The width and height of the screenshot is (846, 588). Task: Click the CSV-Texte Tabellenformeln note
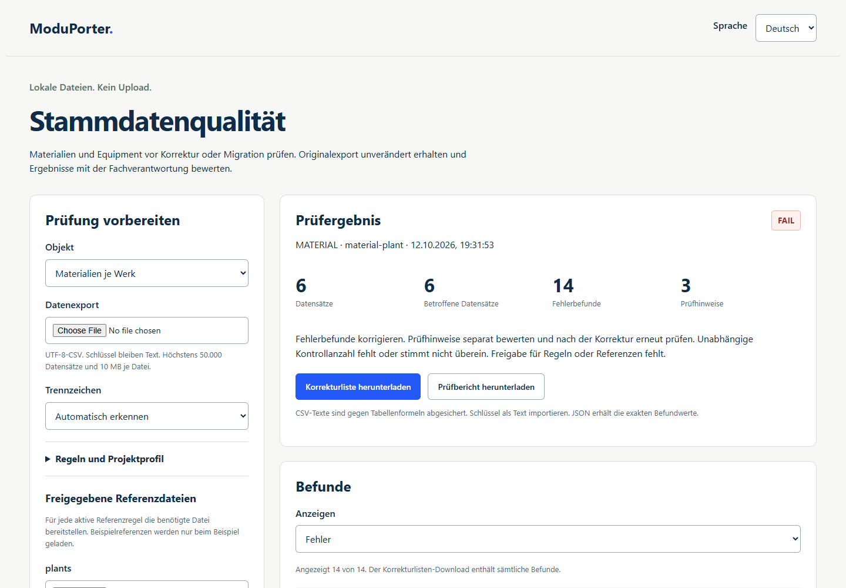tap(497, 413)
